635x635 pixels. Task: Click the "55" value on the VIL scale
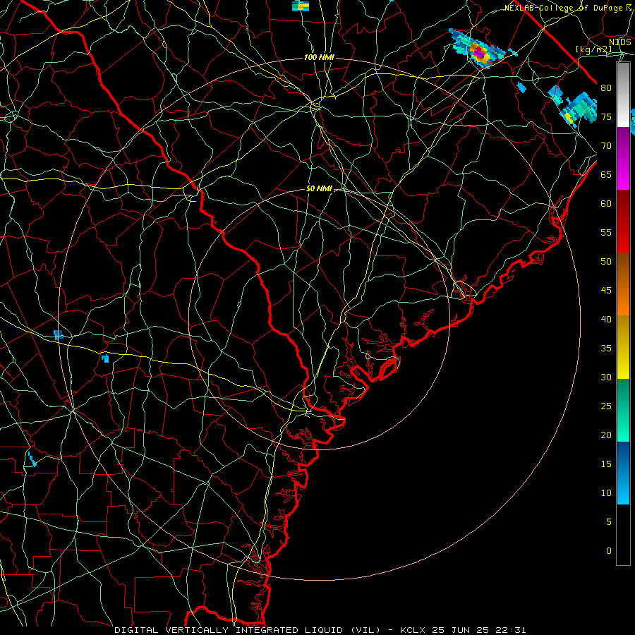[606, 233]
